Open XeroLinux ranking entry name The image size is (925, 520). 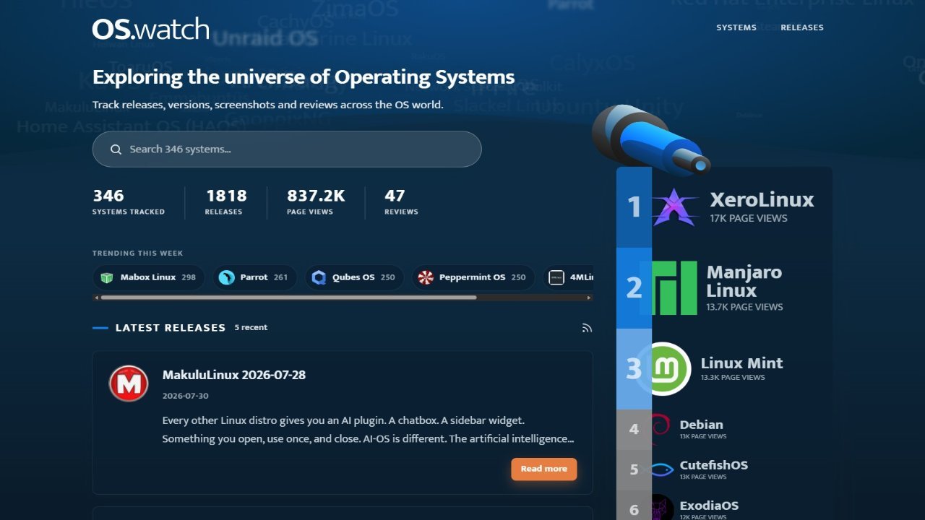762,200
